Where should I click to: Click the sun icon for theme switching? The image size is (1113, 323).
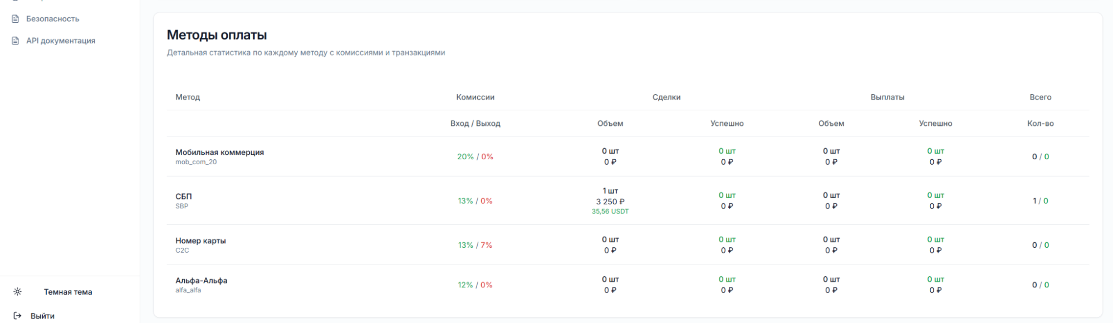[x=18, y=292]
